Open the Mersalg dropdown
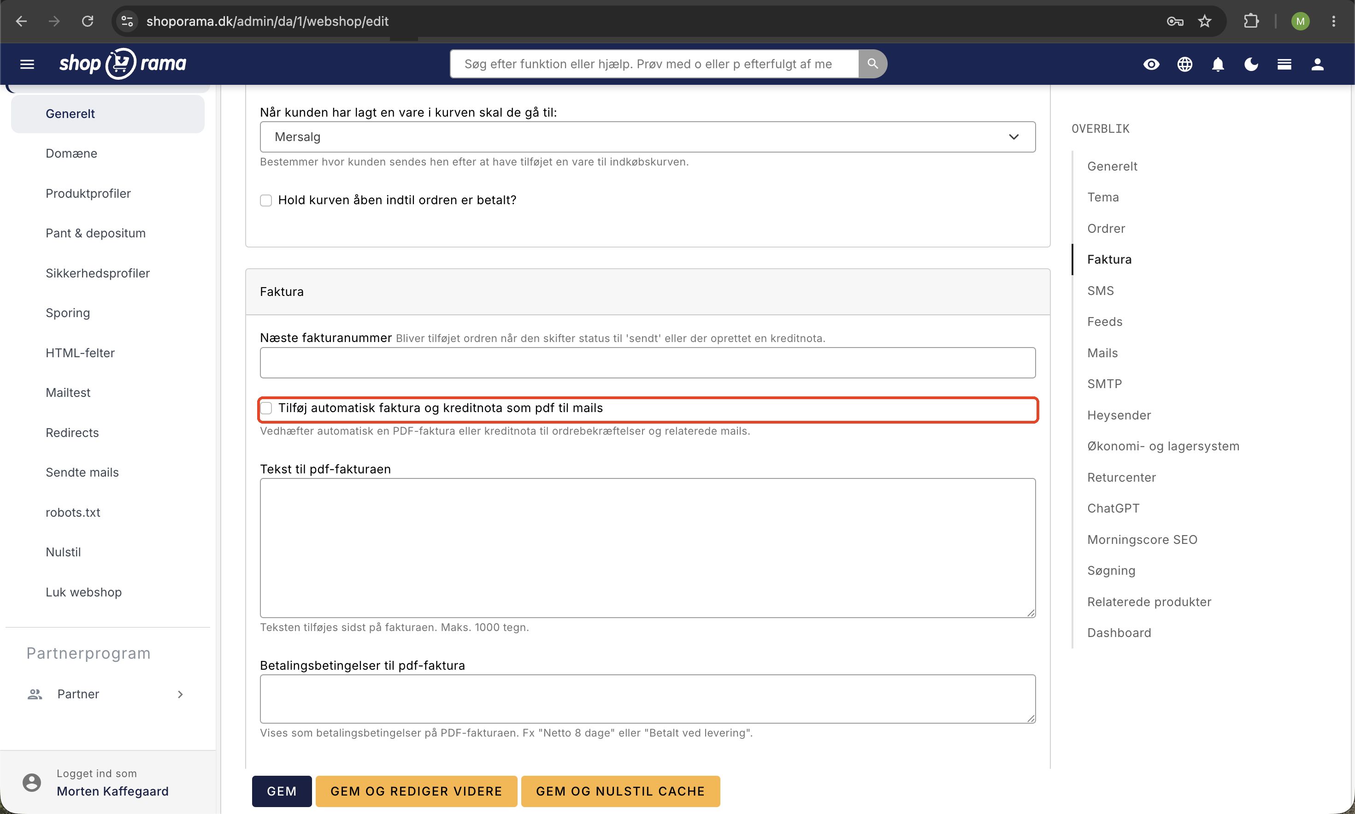 pyautogui.click(x=648, y=137)
